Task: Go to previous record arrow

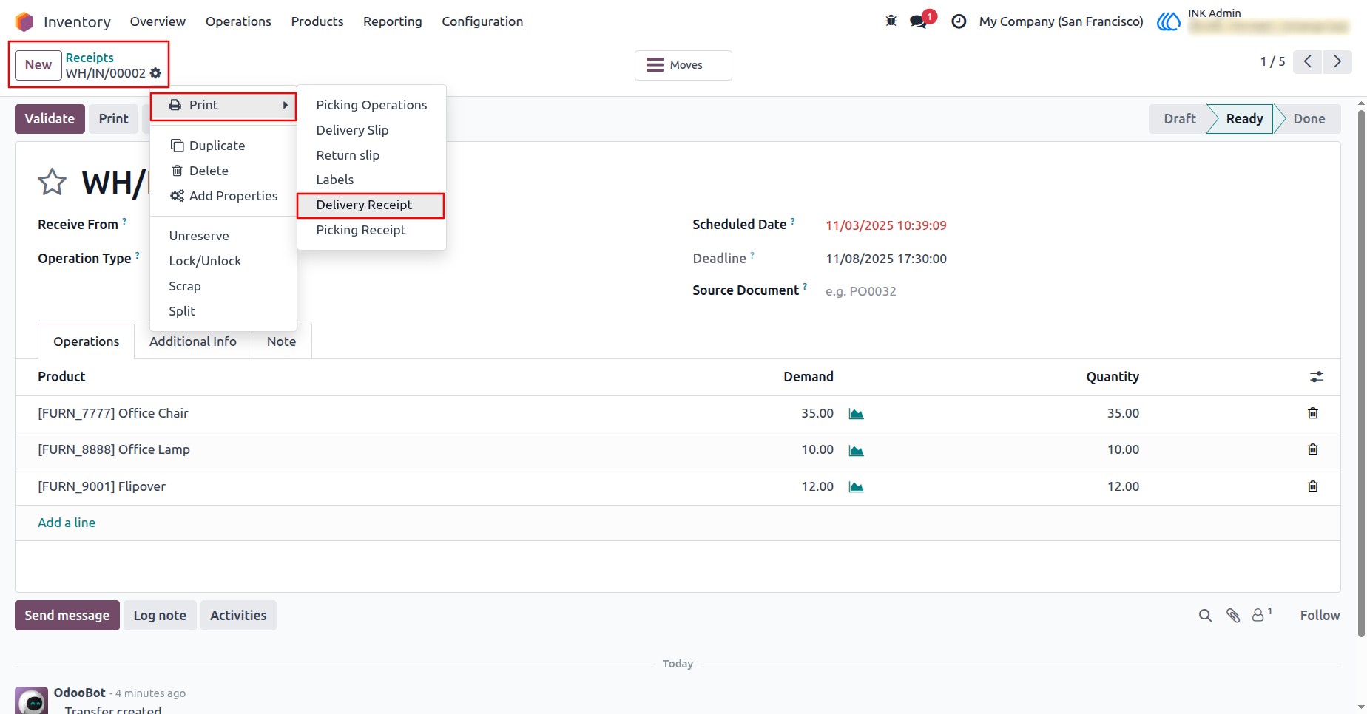Action: (x=1308, y=61)
